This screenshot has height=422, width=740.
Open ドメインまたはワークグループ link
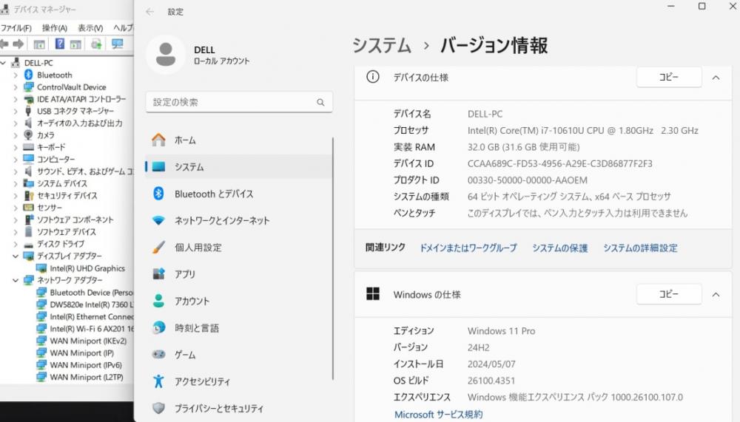click(468, 248)
